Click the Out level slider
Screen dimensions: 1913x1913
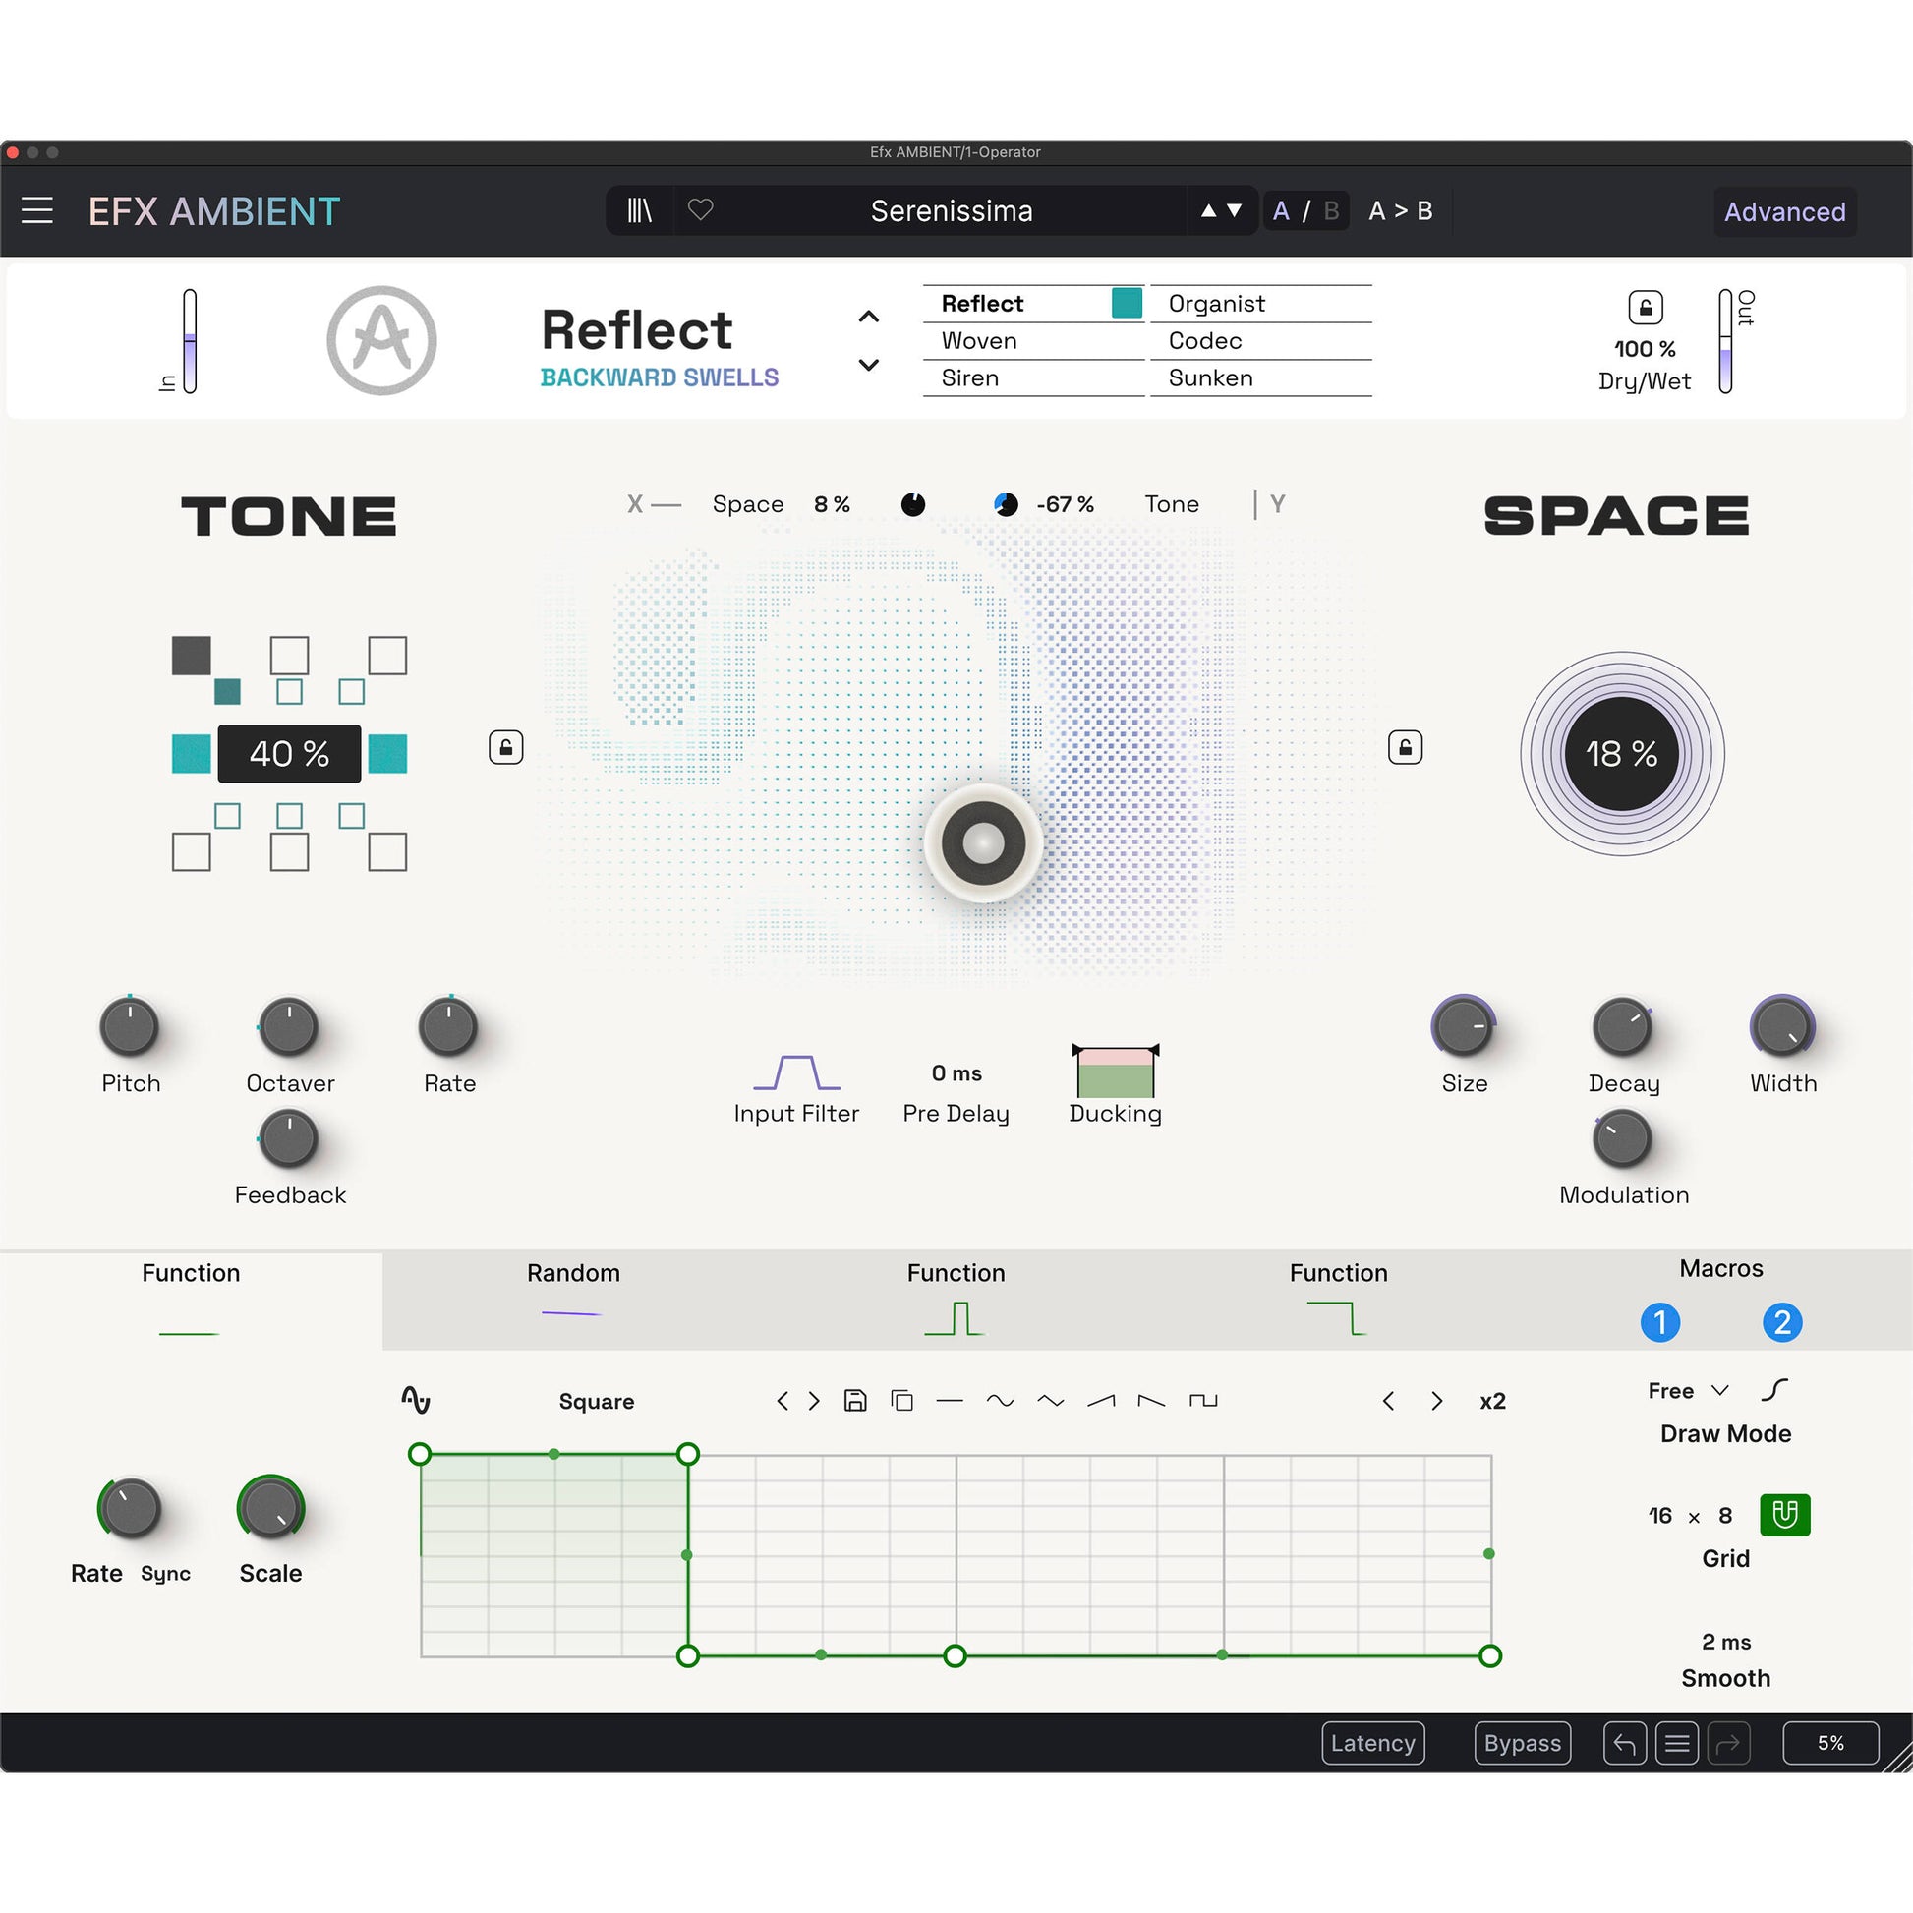pos(1725,342)
